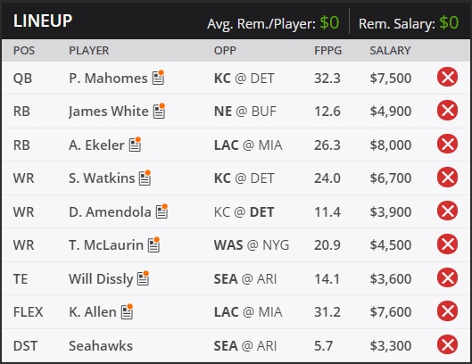Open news note icon for Will Dissly

click(144, 278)
